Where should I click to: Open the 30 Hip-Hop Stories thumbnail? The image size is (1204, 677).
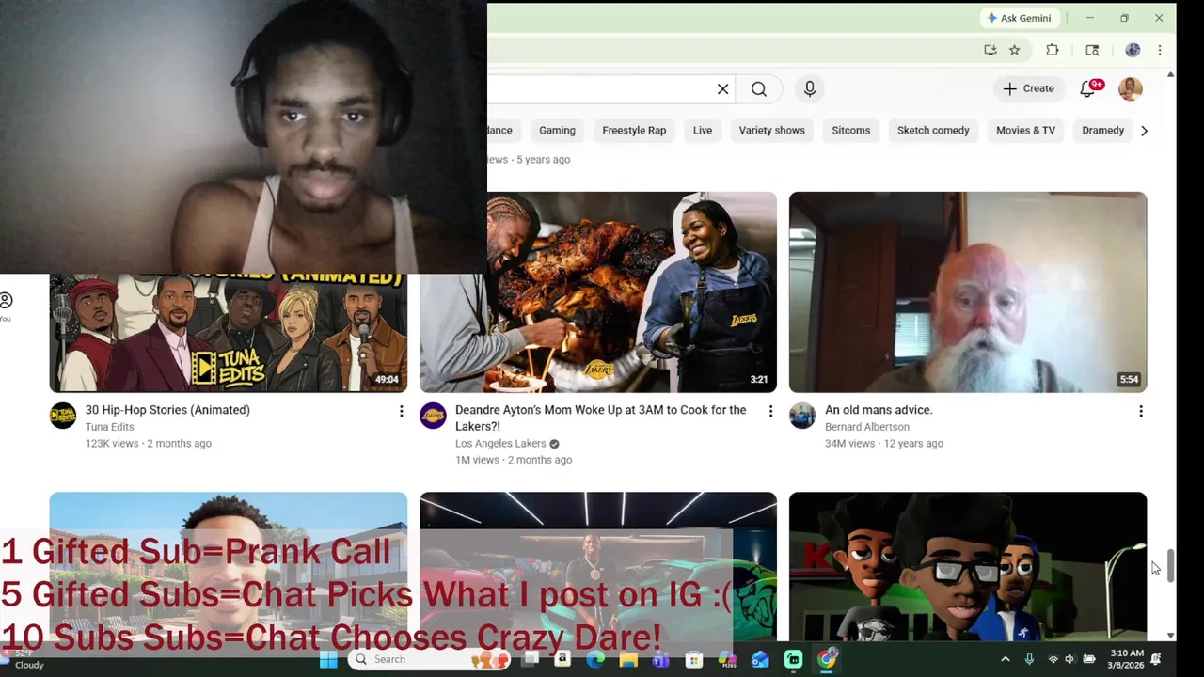click(x=229, y=333)
